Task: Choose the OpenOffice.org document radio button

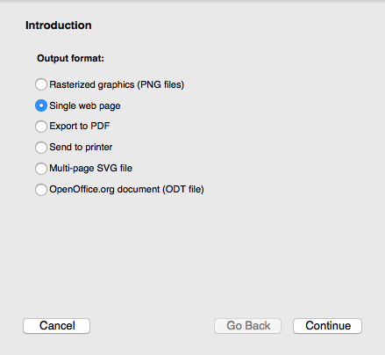Action: 41,190
